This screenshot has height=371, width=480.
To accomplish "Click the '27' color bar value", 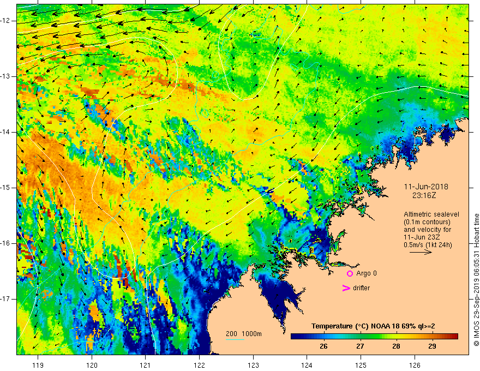I will [360, 346].
